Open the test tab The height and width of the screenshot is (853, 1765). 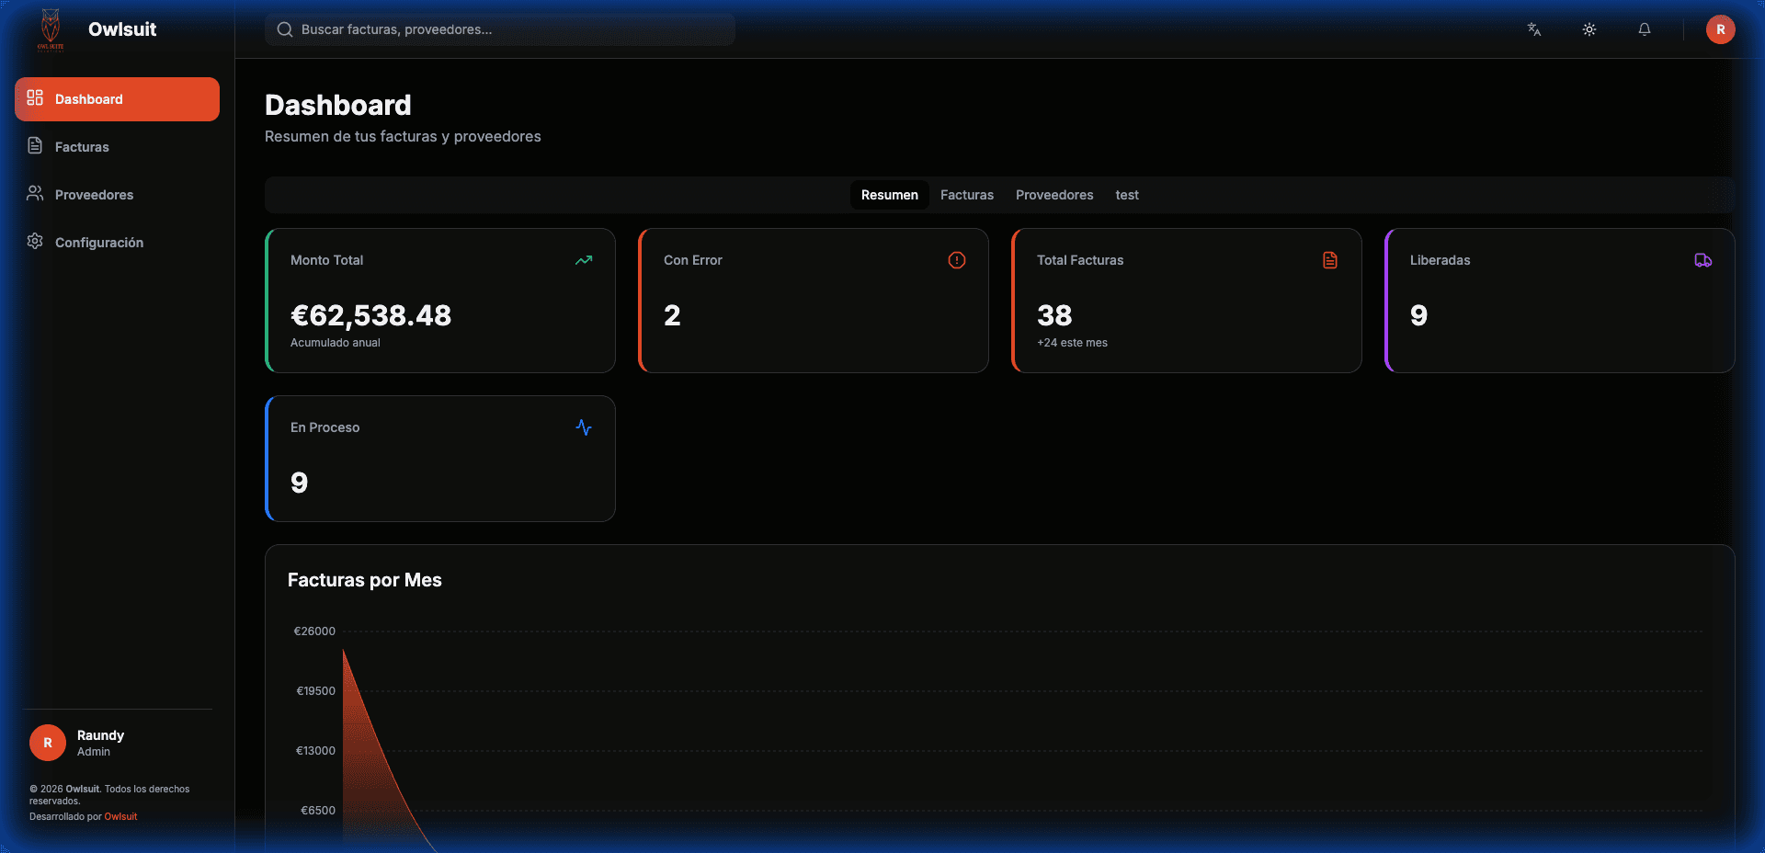[x=1127, y=195]
